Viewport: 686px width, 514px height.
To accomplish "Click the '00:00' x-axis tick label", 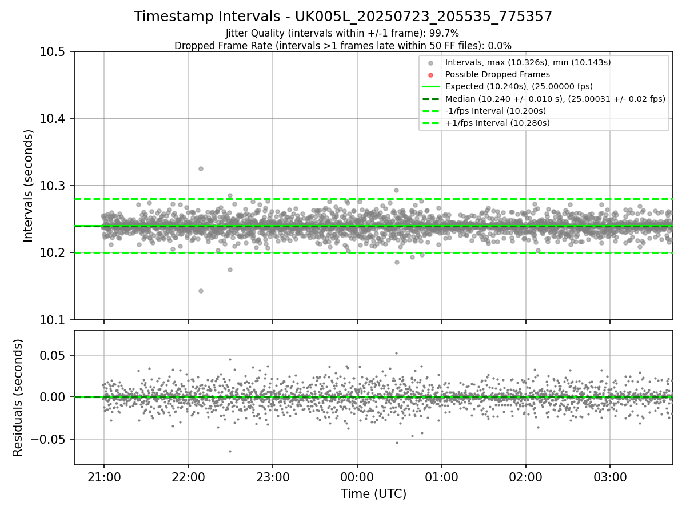I will point(357,476).
